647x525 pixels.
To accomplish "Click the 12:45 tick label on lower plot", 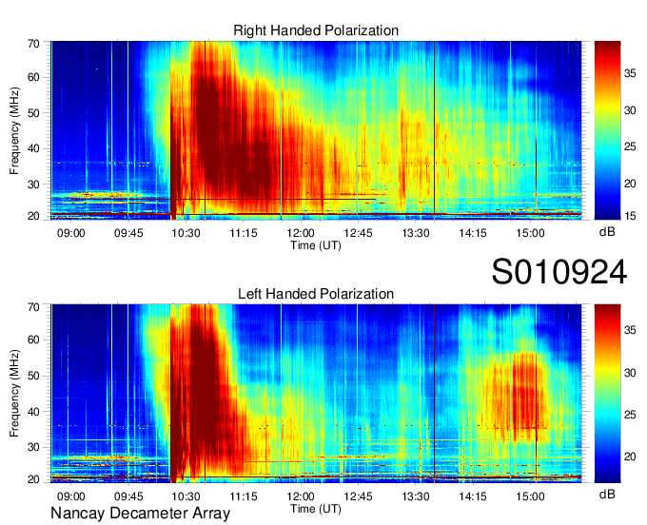I will (358, 496).
